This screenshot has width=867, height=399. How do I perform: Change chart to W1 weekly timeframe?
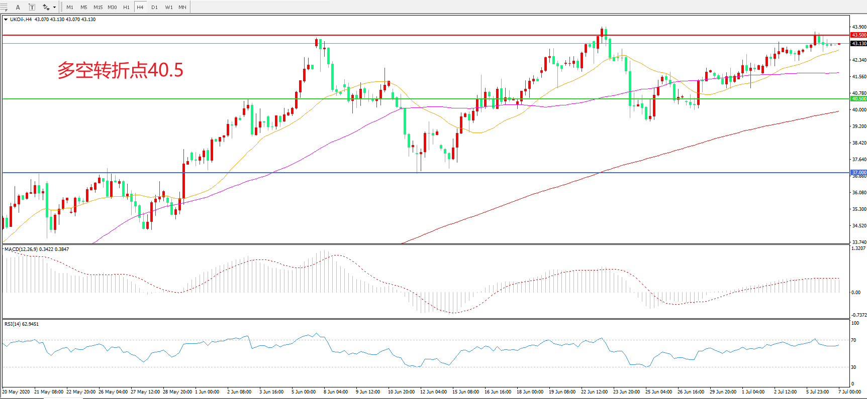coord(168,7)
